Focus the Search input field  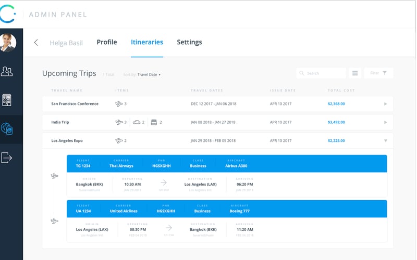pos(321,73)
